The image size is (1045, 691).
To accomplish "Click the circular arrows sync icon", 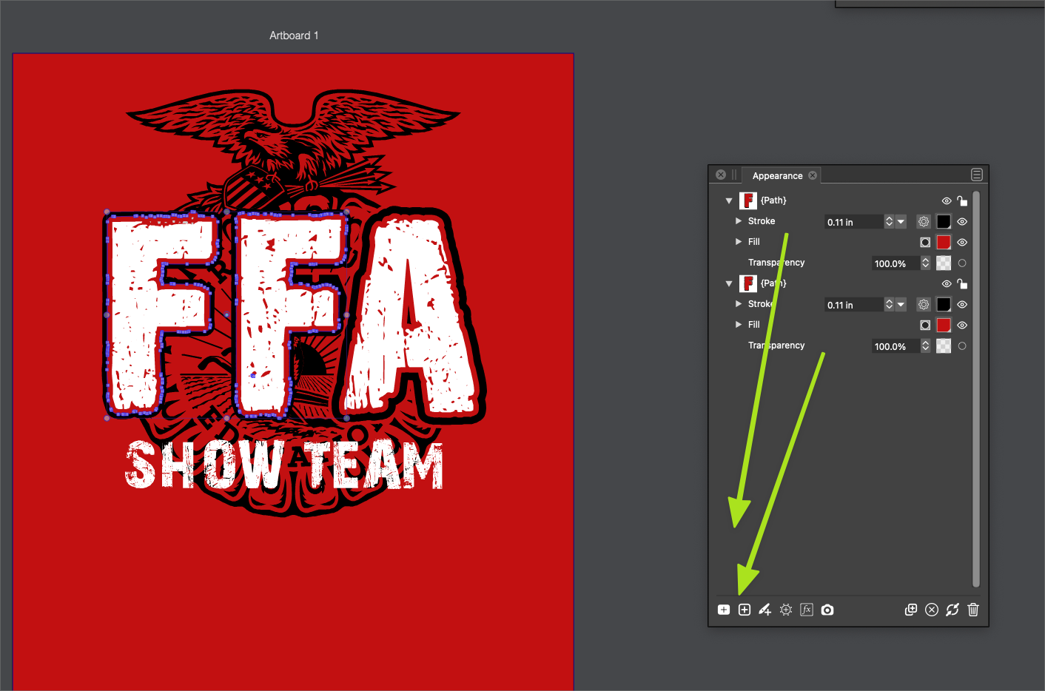I will pyautogui.click(x=952, y=610).
